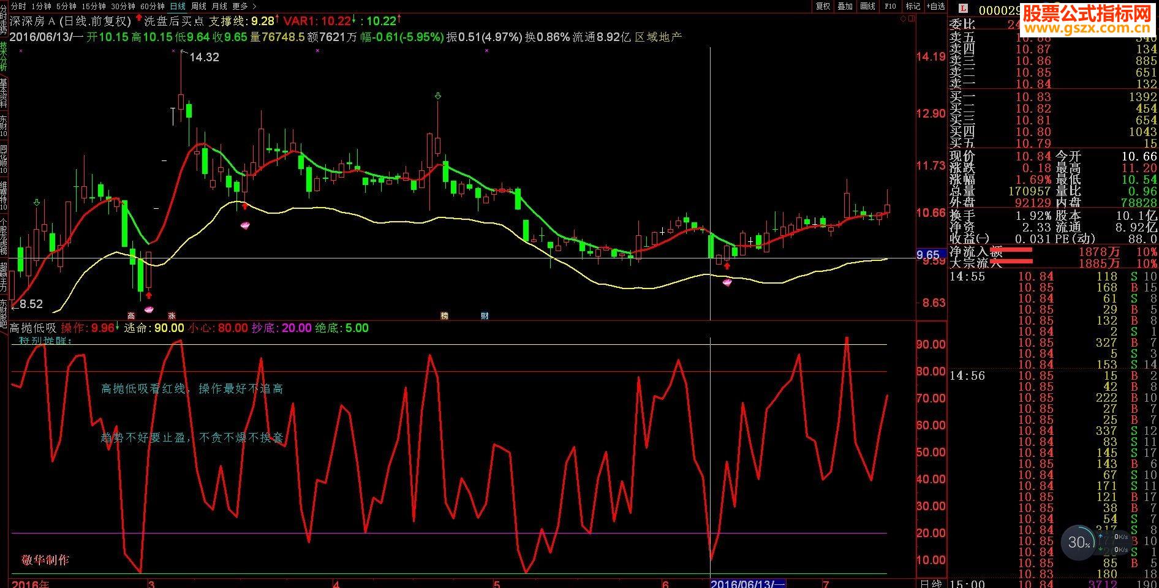
Task: Click the 2016/06/13/一 date marker
Action: tap(747, 583)
